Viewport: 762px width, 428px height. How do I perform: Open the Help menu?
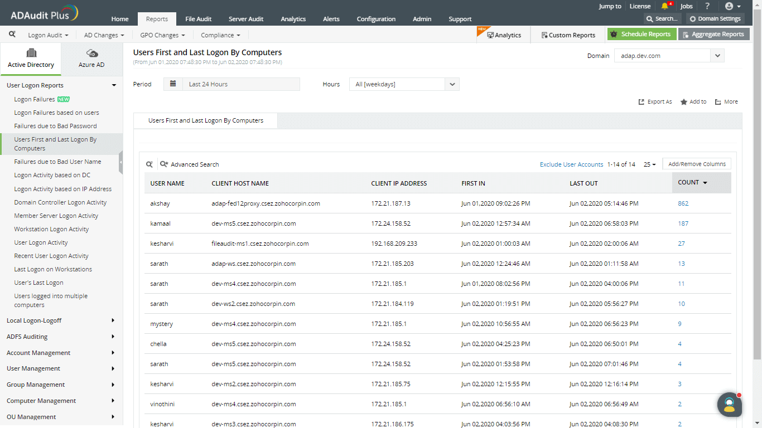coord(707,6)
